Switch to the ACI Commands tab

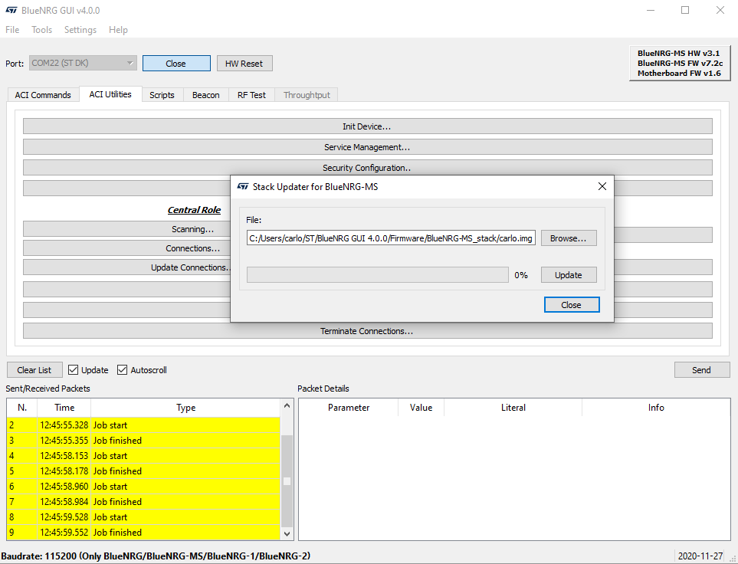coord(43,94)
